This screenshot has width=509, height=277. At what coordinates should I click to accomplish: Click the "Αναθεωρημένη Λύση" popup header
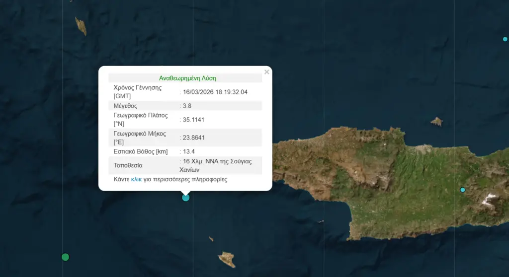click(x=187, y=78)
